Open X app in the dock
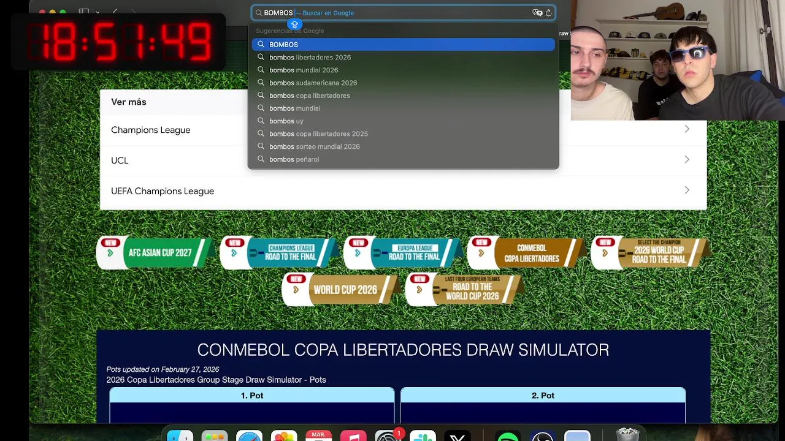 (x=458, y=436)
